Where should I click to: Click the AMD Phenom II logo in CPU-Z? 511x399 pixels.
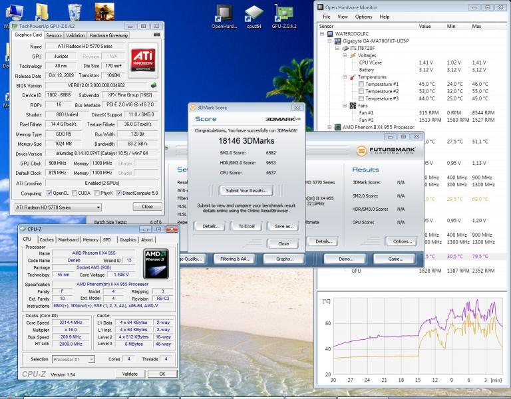pyautogui.click(x=156, y=264)
